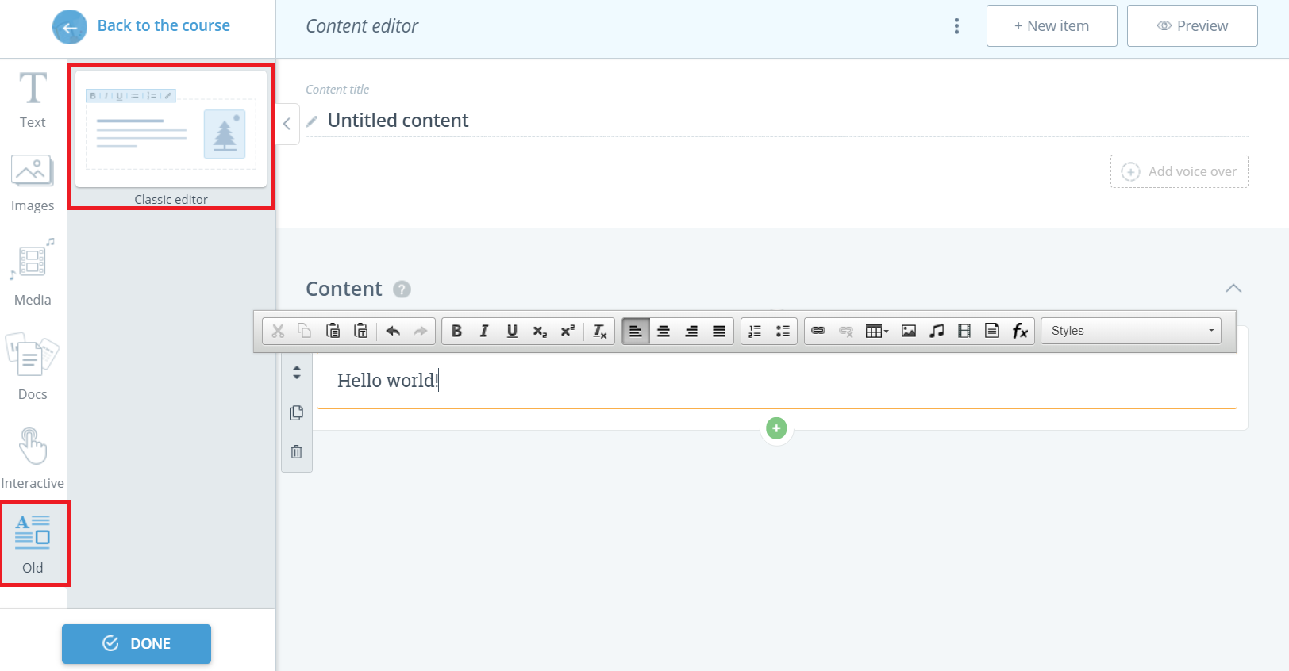The width and height of the screenshot is (1289, 671).
Task: Select the Classic editor thumbnail
Action: tap(171, 129)
